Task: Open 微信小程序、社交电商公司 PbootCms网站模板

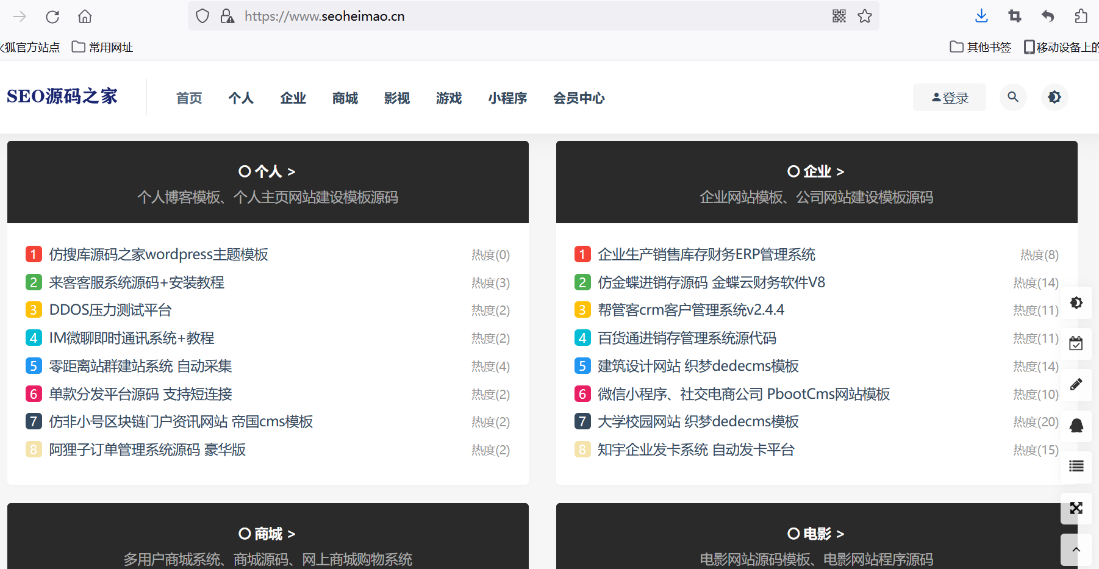Action: (x=744, y=394)
